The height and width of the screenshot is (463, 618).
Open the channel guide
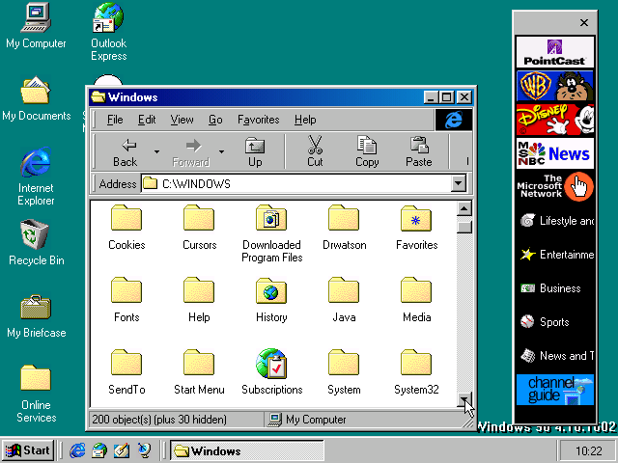[554, 390]
